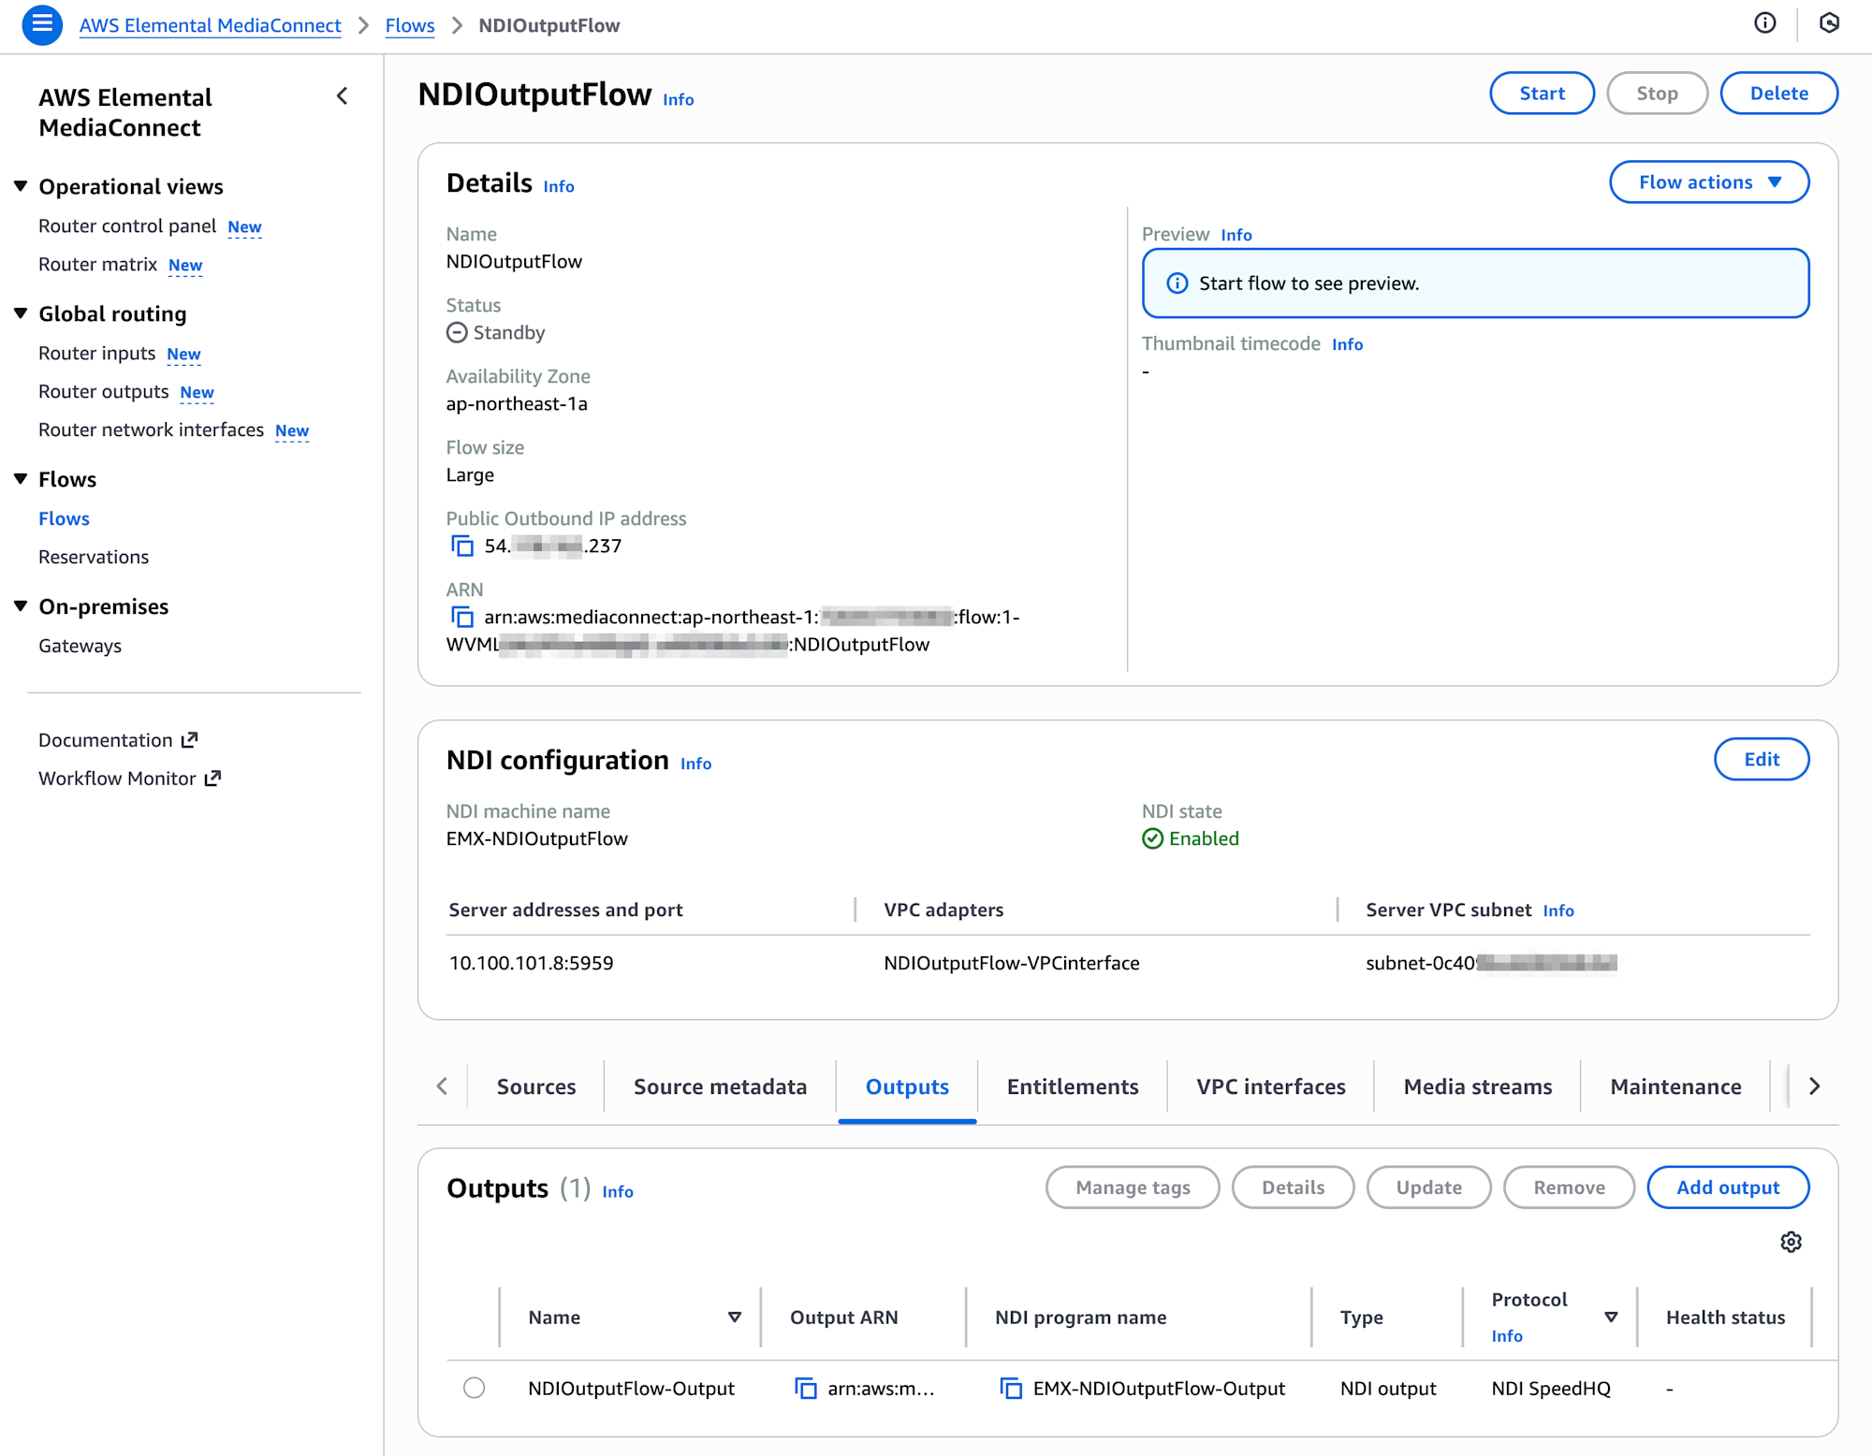The image size is (1872, 1456).
Task: Switch to the Media streams tab
Action: coord(1477,1086)
